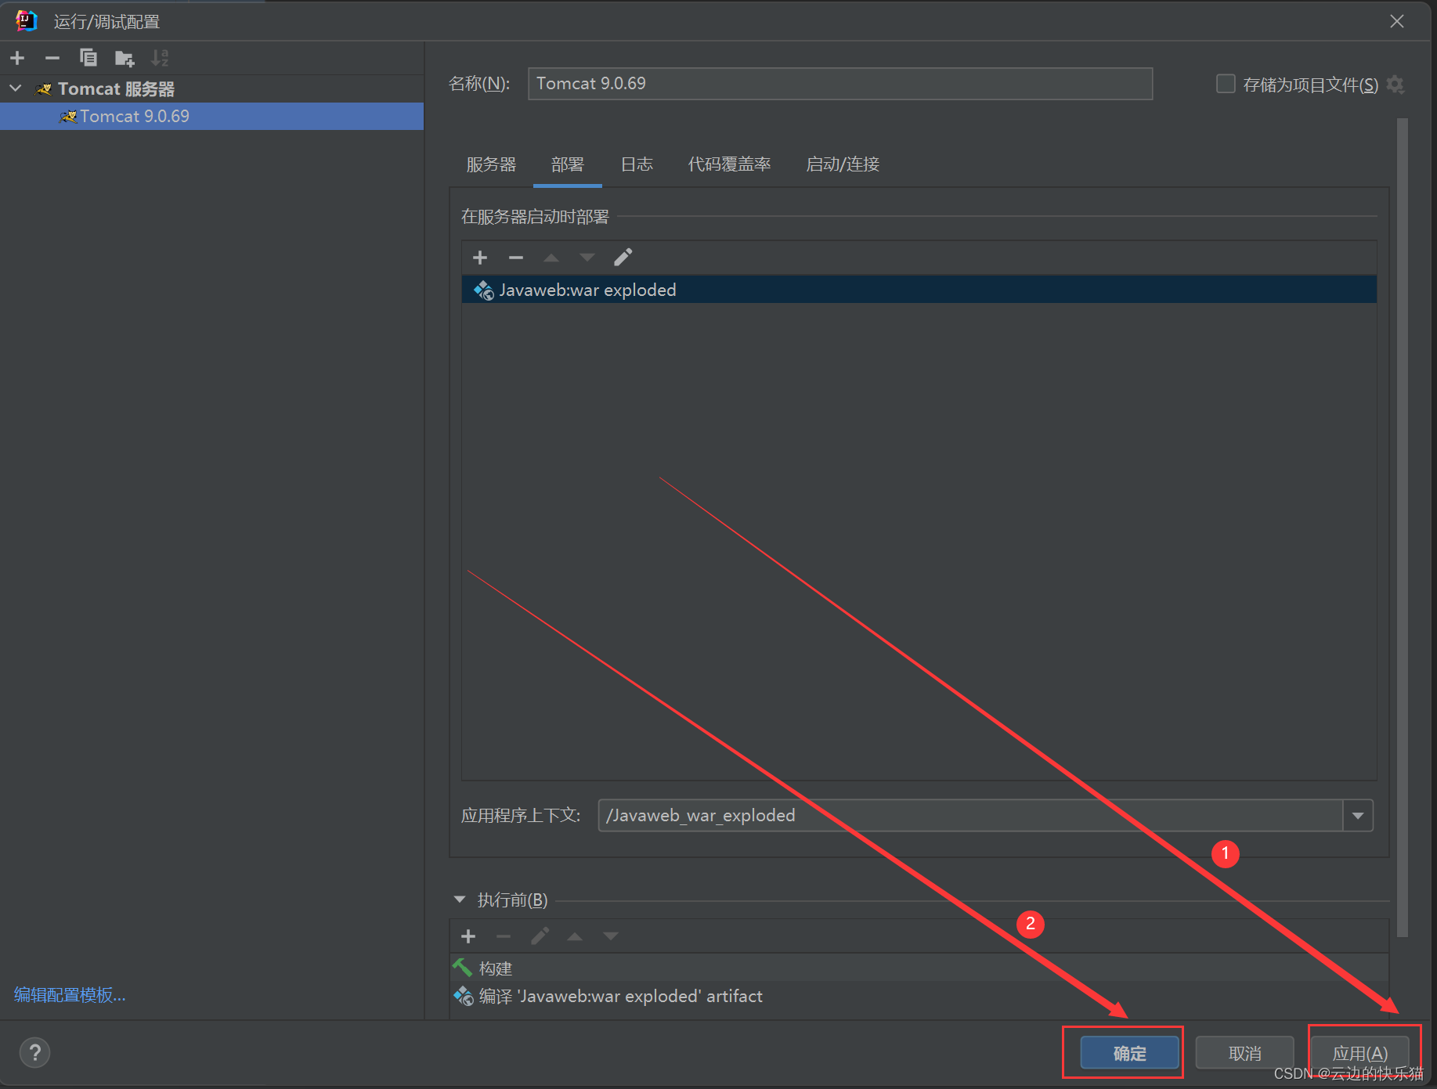1437x1089 pixels.
Task: Select Javaweb:war exploded deployment row
Action: [919, 290]
